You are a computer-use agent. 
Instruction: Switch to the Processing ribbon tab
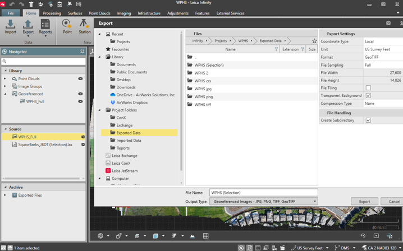[x=52, y=13]
